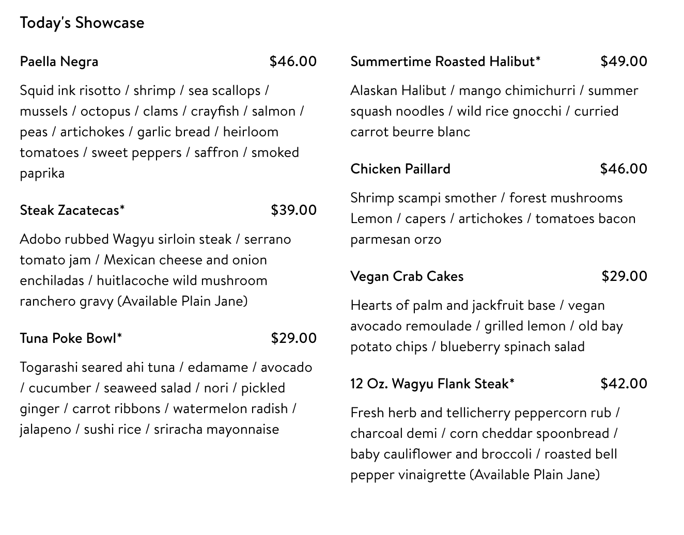Image resolution: width=684 pixels, height=535 pixels.
Task: Select the Steak Zacatecas dish title
Action: tap(72, 210)
